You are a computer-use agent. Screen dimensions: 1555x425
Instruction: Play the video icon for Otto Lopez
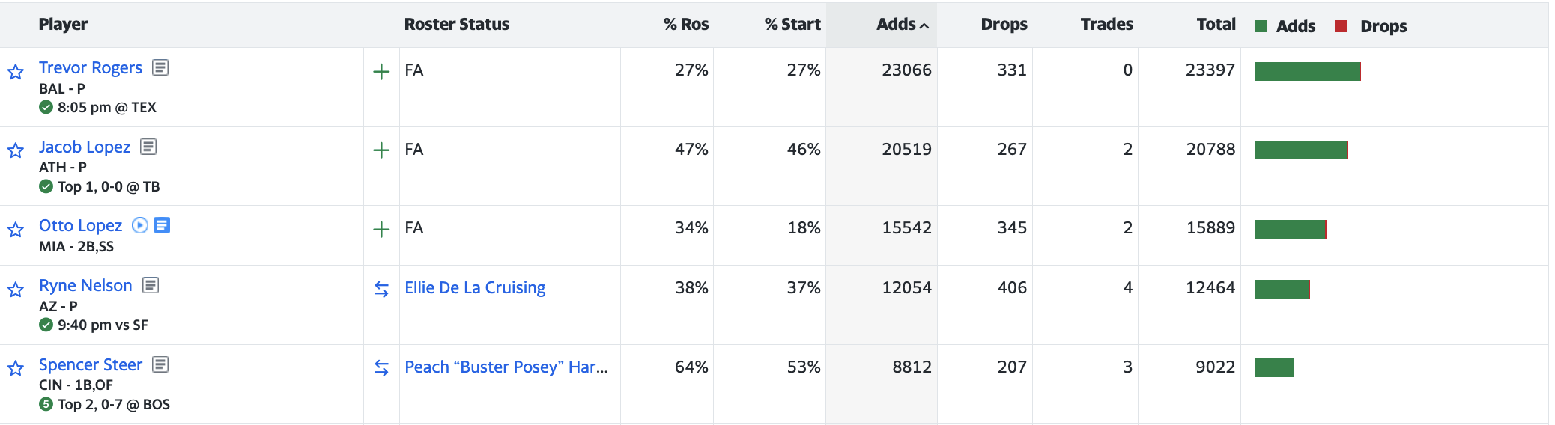coord(140,225)
